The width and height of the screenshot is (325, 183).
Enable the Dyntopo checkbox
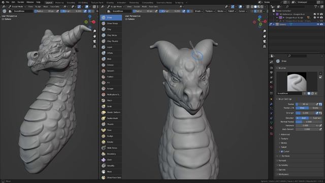[x=280, y=156]
